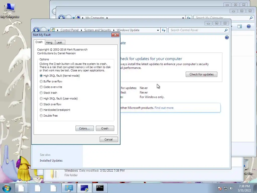Click the Recycle Bin desktop icon
This screenshot has width=257, height=193.
click(247, 167)
